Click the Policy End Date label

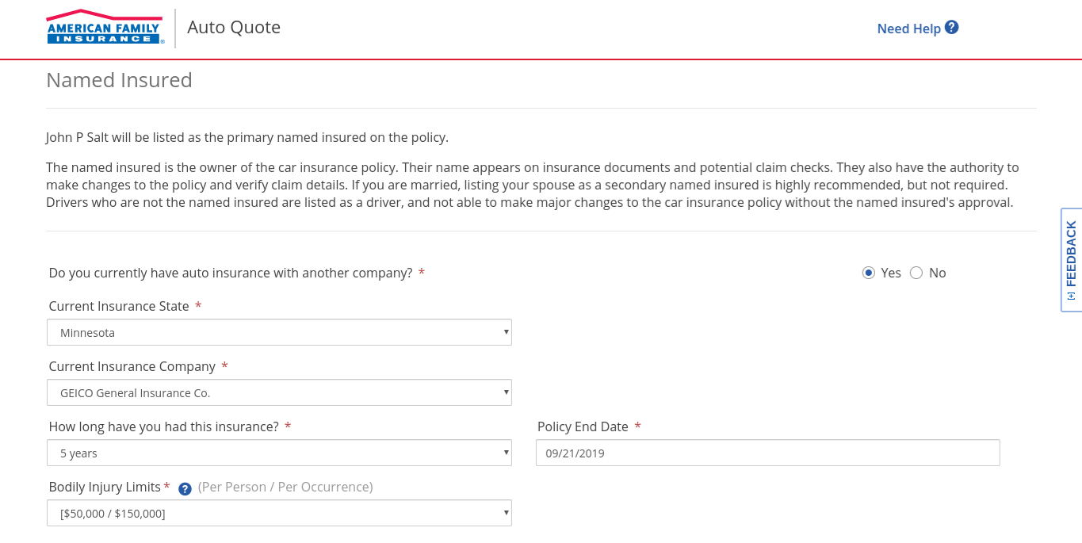click(583, 426)
